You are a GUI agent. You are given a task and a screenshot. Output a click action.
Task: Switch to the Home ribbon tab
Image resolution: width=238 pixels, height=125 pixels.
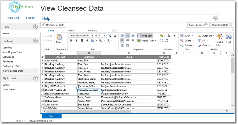tap(51, 30)
